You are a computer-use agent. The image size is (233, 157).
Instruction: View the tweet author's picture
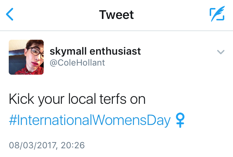point(26,57)
